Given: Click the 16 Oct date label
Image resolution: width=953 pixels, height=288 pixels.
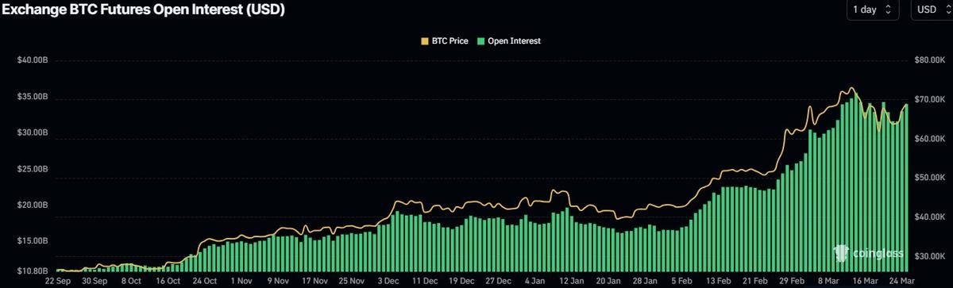Looking at the screenshot, I should tap(169, 281).
